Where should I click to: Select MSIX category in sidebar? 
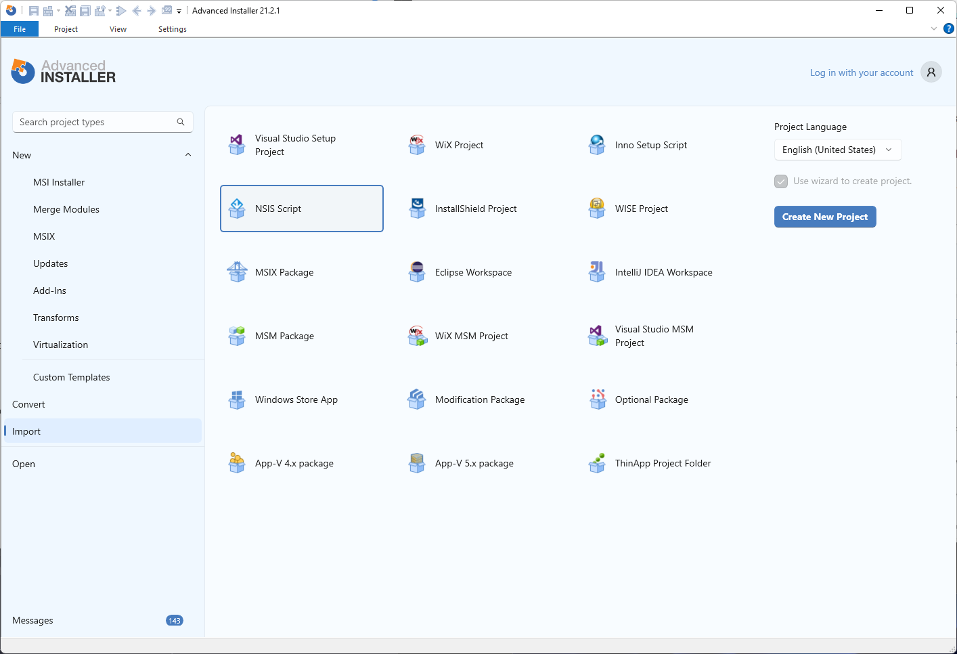(x=44, y=236)
